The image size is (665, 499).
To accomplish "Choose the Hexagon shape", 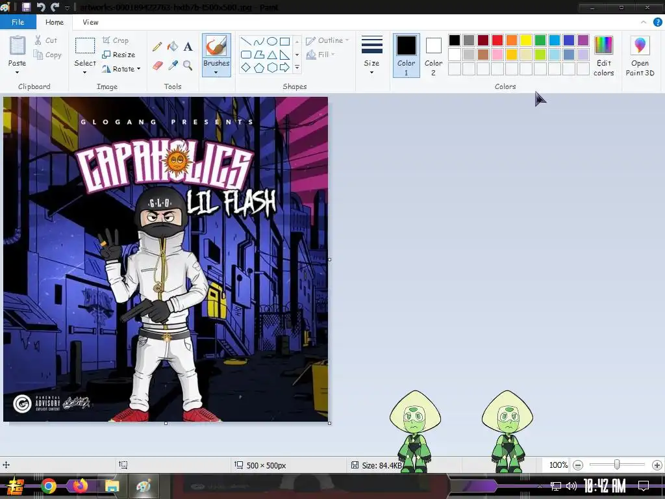I will pos(272,67).
